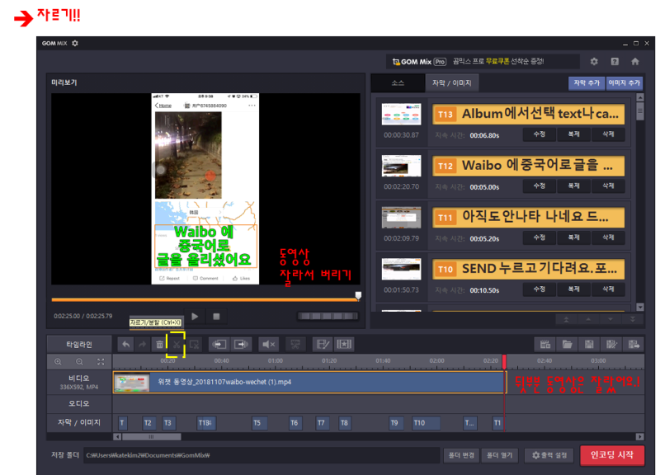Open the filmstrip-with-pencil video edit tool

pos(323,345)
